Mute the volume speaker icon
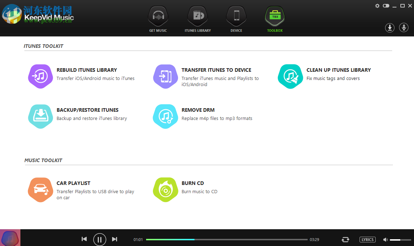 (x=386, y=239)
